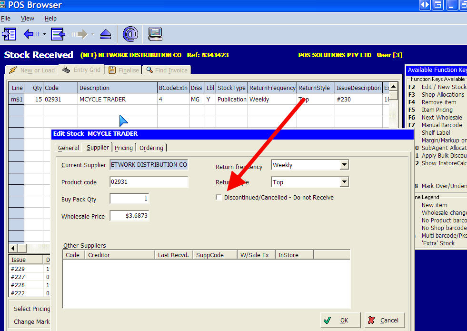Viewport: 467px width, 331px height.
Task: Switch to the Finalise tab
Action: 124,70
